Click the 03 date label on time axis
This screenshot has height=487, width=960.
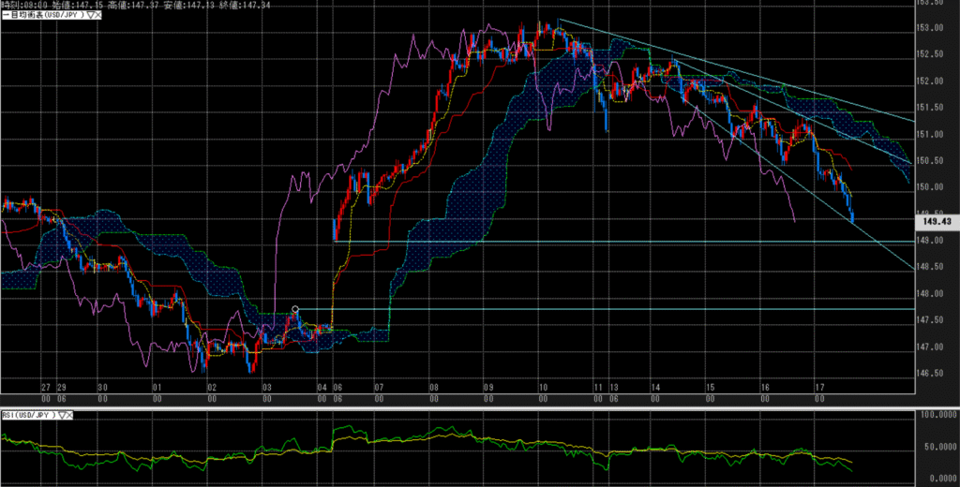267,386
